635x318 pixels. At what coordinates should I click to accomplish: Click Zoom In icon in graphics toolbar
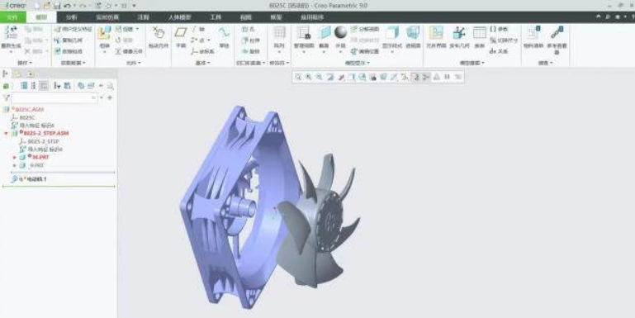309,77
